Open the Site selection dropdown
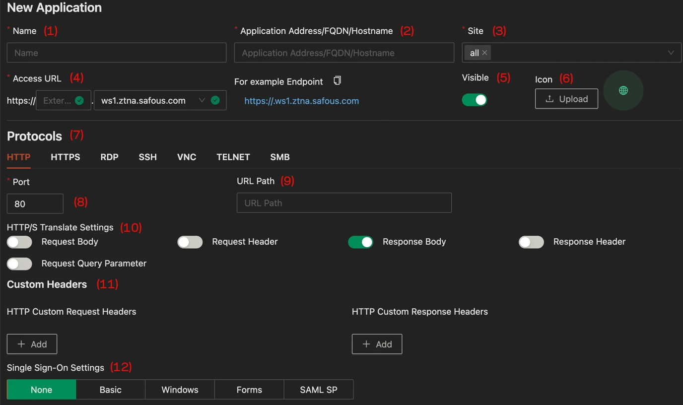 pyautogui.click(x=671, y=52)
